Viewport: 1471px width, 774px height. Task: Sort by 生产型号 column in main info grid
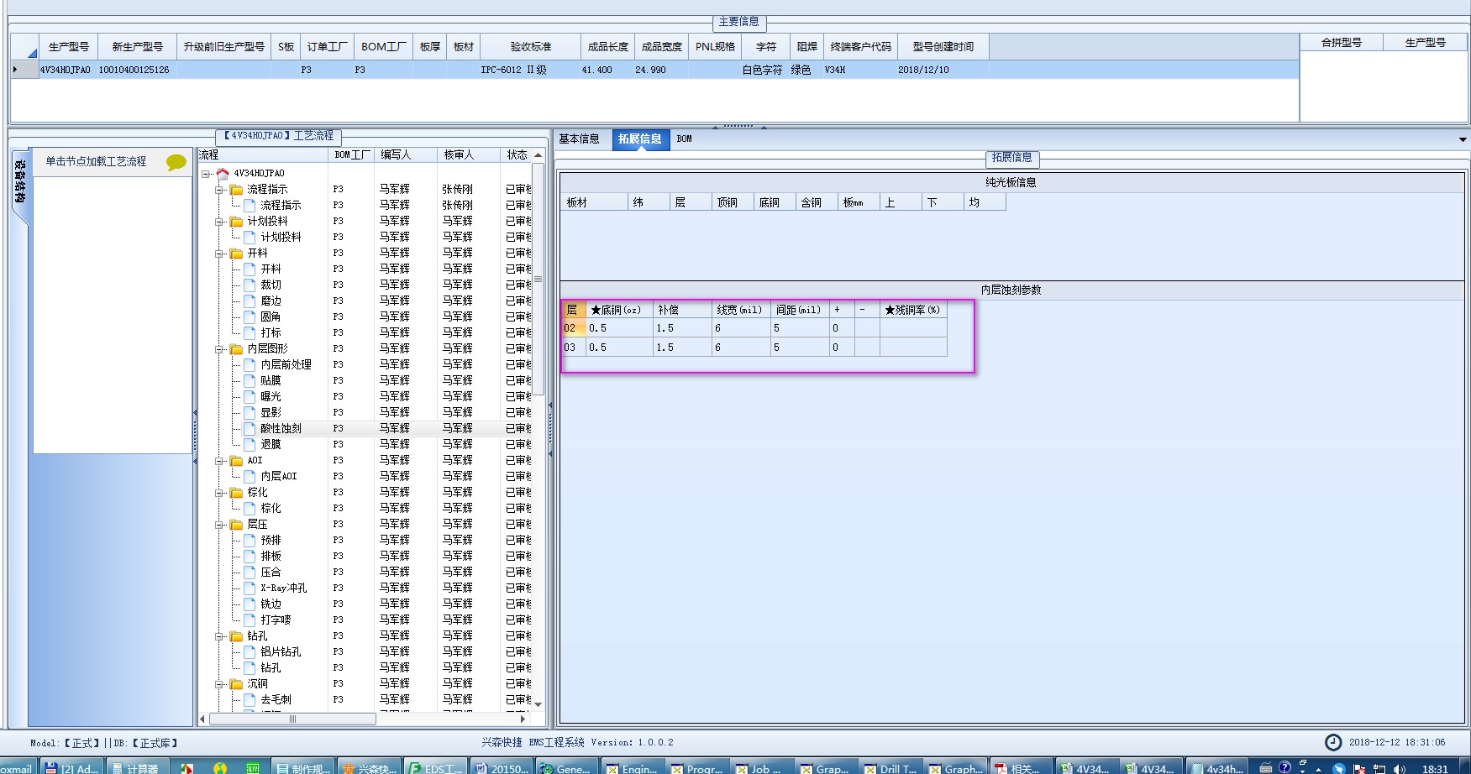[x=69, y=47]
